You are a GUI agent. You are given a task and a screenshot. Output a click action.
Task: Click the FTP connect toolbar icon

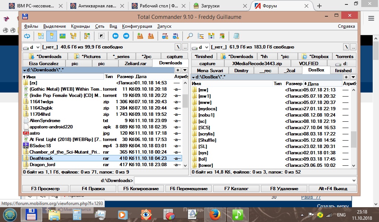point(164,36)
